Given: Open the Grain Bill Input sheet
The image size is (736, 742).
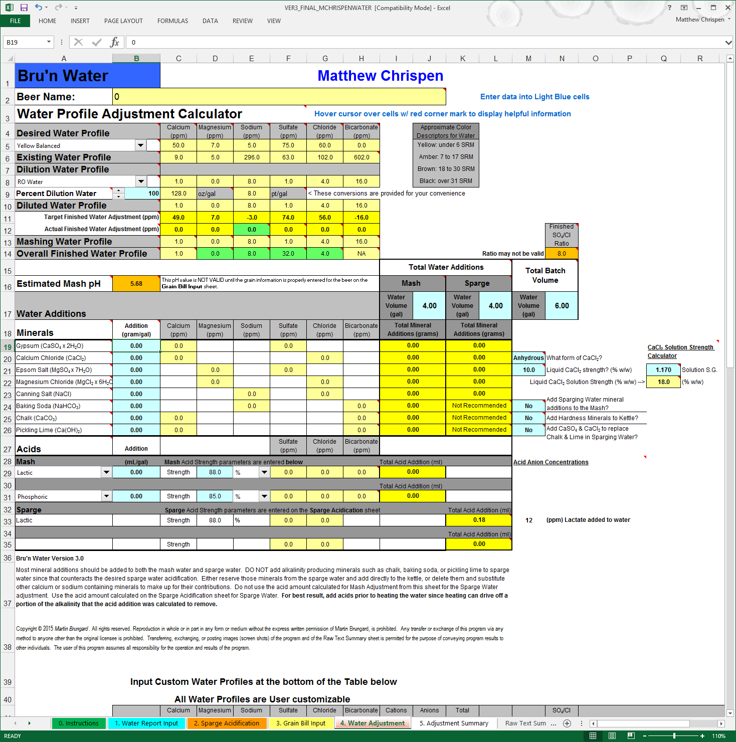Looking at the screenshot, I should point(301,723).
